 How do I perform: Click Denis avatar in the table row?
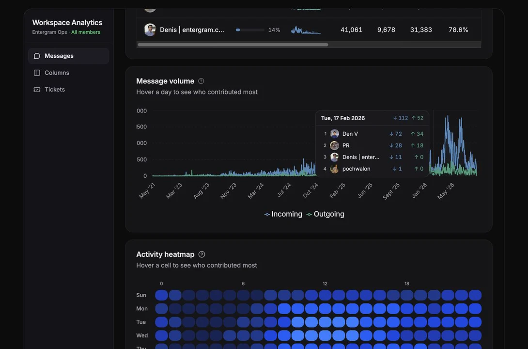150,30
